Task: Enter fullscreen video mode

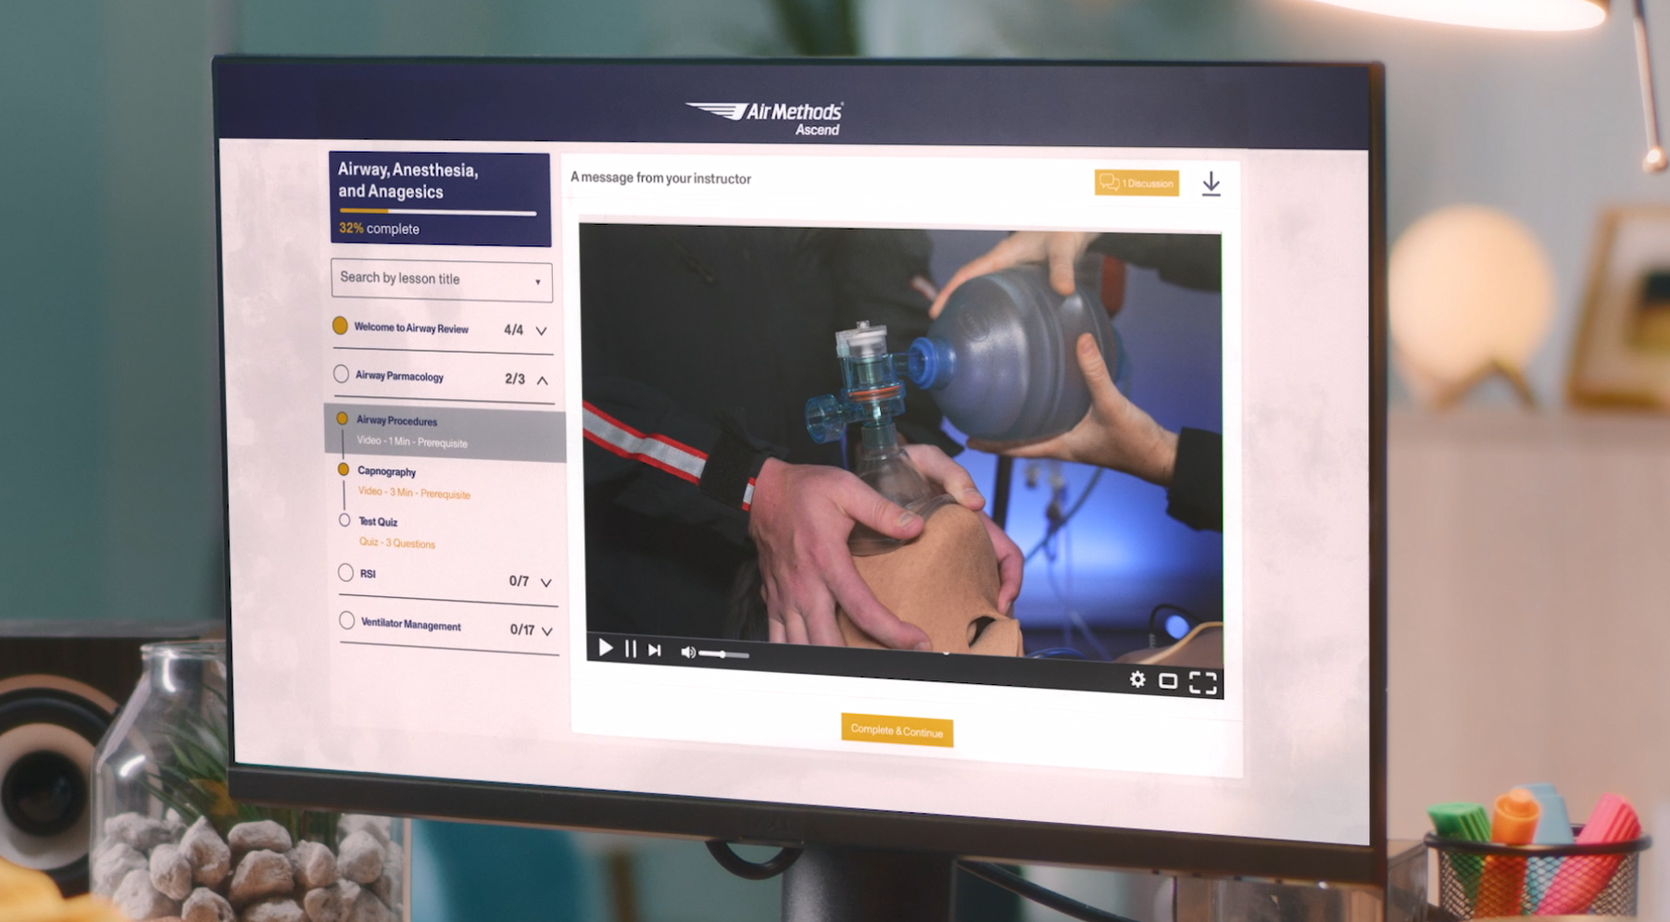Action: [x=1202, y=682]
